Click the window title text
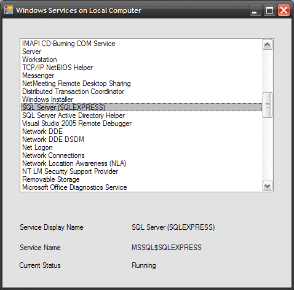This screenshot has height=290, width=294. tap(79, 10)
